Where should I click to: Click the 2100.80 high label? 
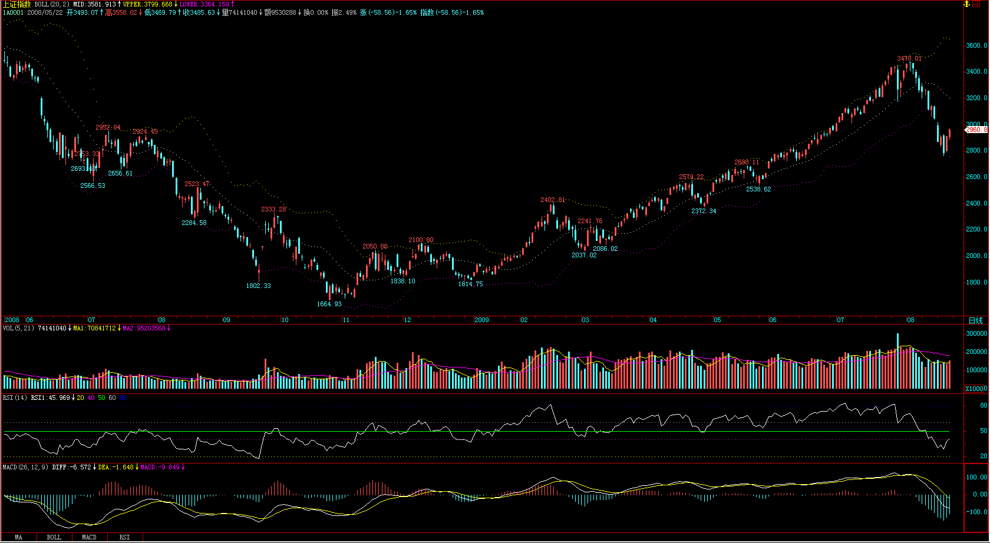coord(421,240)
